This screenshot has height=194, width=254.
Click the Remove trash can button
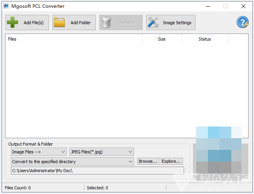click(x=121, y=23)
